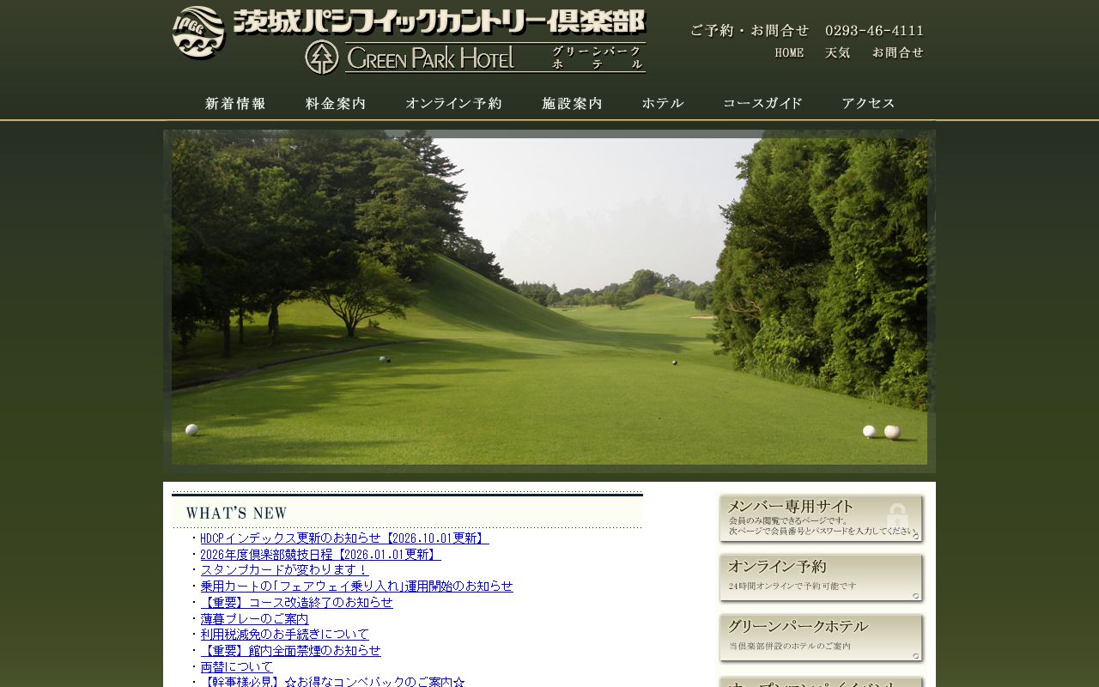
Task: Click the メンバー専用サイト banner button
Action: pyautogui.click(x=822, y=519)
